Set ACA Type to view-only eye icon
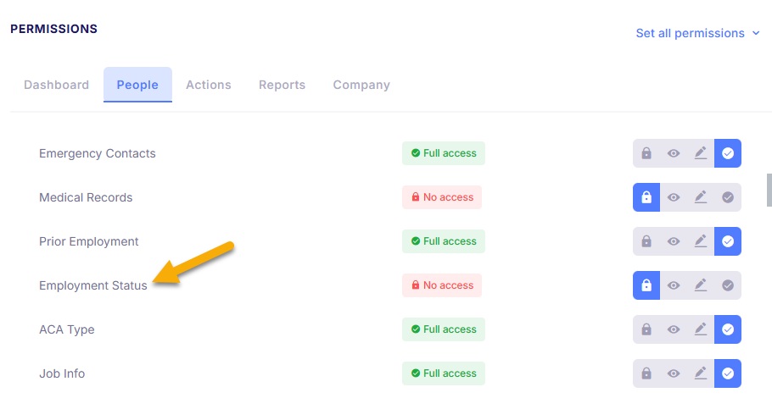 coord(674,329)
